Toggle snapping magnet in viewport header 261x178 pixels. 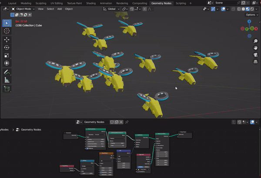132,9
